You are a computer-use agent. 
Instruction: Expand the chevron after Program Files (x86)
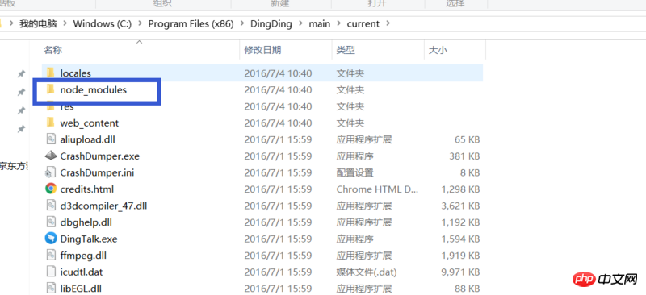tap(241, 24)
